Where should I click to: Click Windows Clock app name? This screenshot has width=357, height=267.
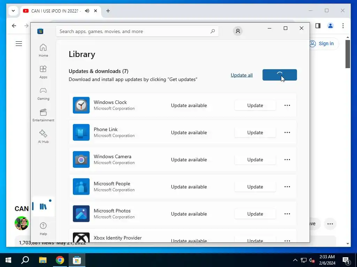110,102
